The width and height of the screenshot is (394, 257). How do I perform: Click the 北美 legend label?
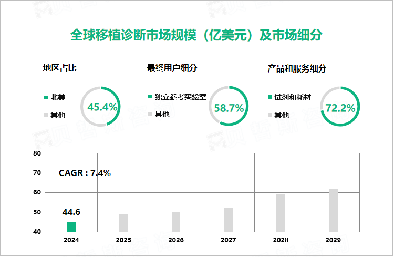[x=58, y=97]
